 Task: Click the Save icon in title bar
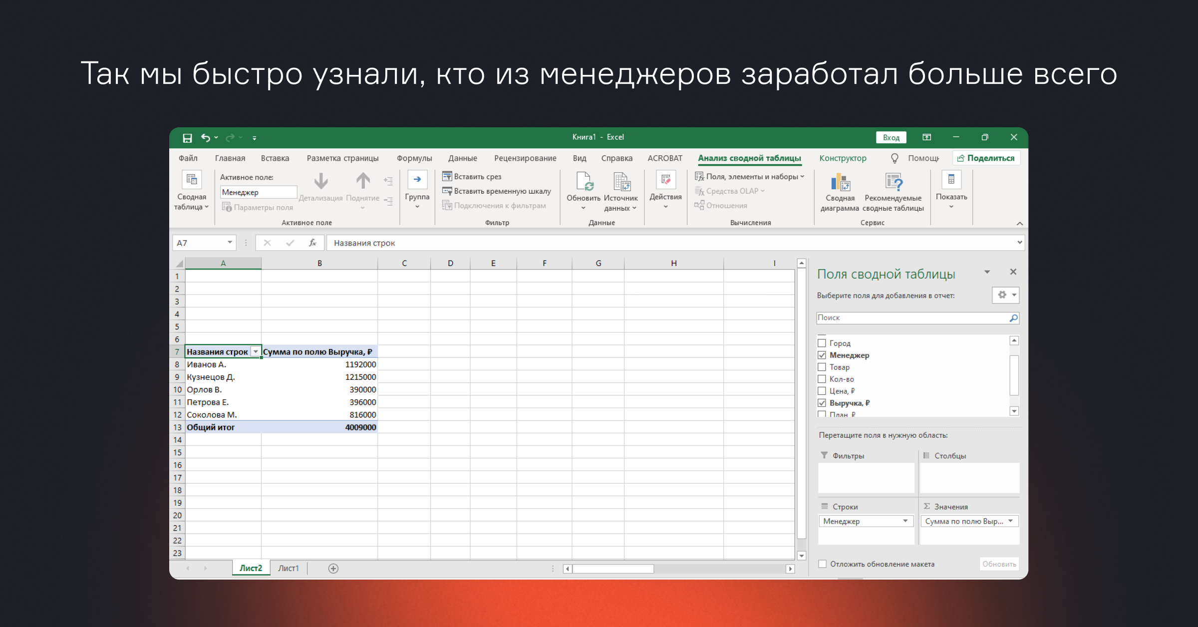[187, 138]
